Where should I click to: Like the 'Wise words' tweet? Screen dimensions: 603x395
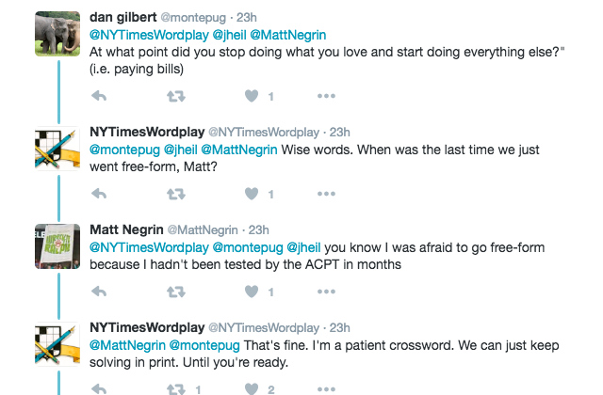coord(252,194)
